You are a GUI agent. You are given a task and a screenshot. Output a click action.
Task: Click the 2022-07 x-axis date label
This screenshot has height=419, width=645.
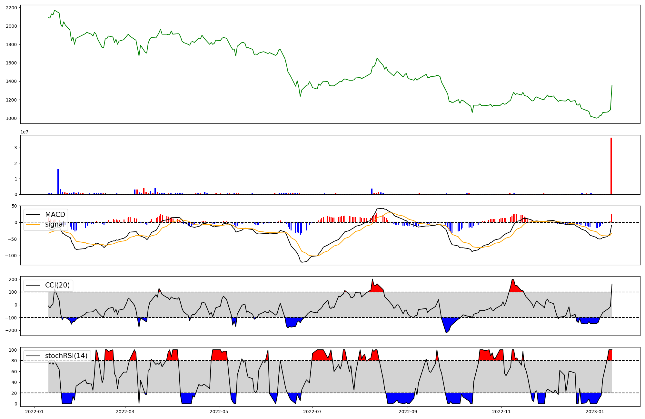(x=313, y=412)
